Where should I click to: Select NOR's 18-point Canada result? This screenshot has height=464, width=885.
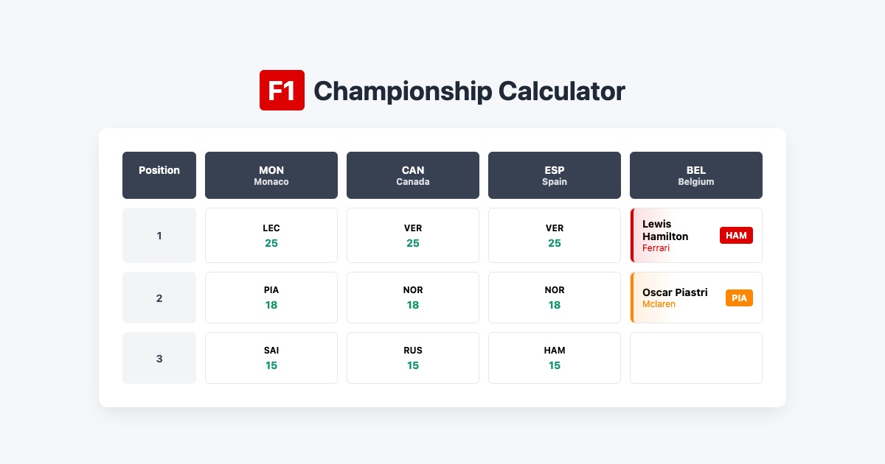tap(413, 298)
